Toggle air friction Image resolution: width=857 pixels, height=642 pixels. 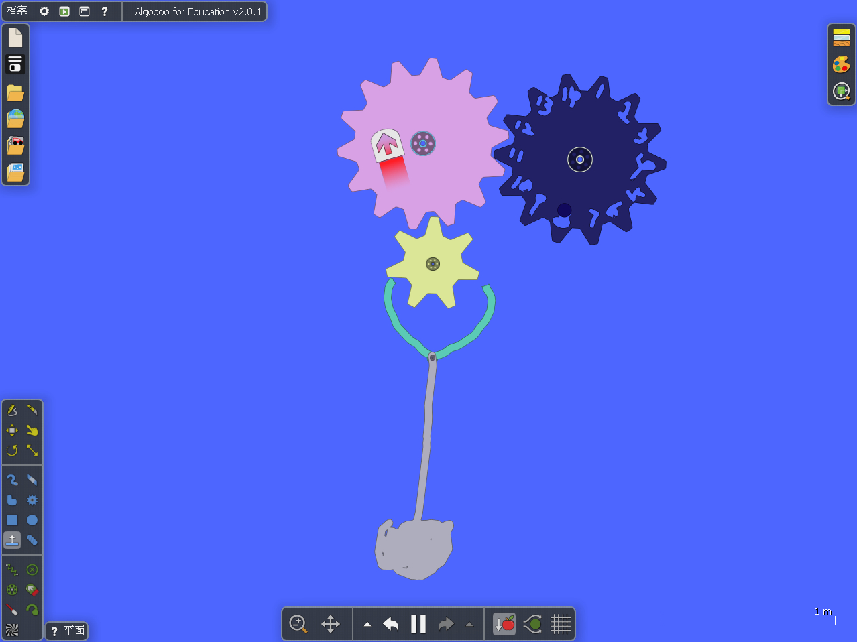click(532, 624)
